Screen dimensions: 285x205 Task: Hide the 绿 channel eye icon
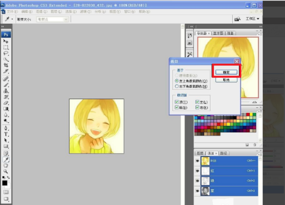[x=198, y=181]
